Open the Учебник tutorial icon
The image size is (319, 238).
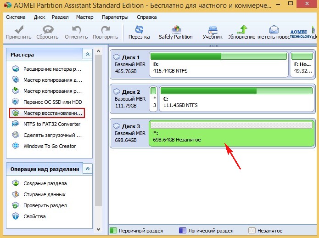point(213,30)
